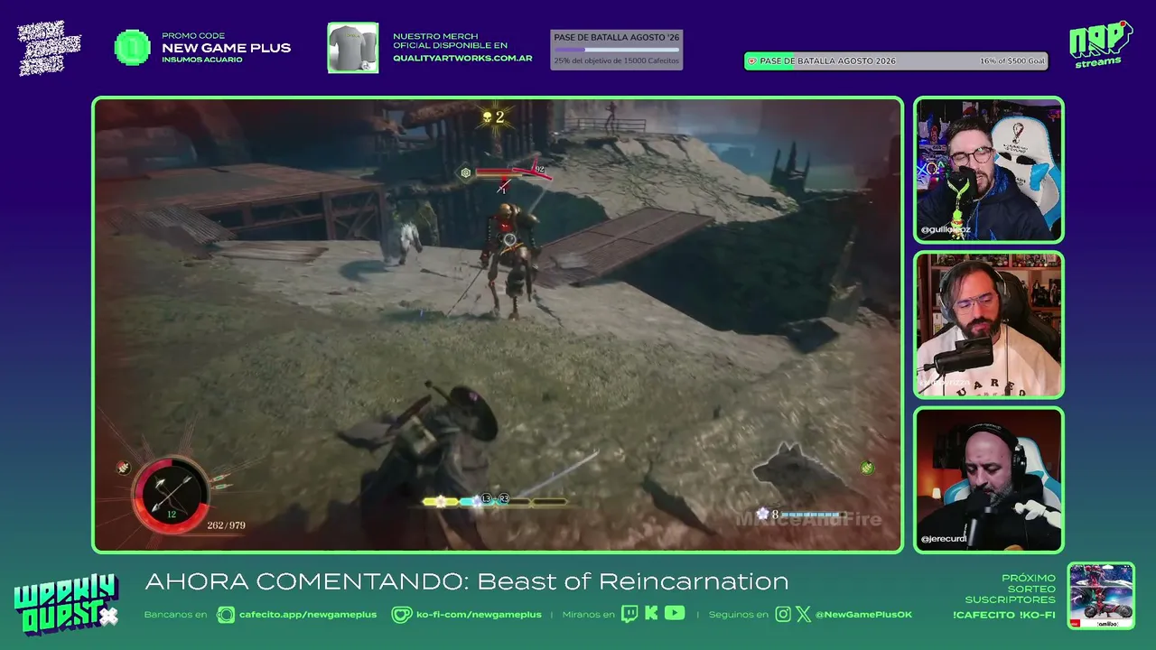
Task: Click the Ko-fi cup icon
Action: (x=402, y=615)
